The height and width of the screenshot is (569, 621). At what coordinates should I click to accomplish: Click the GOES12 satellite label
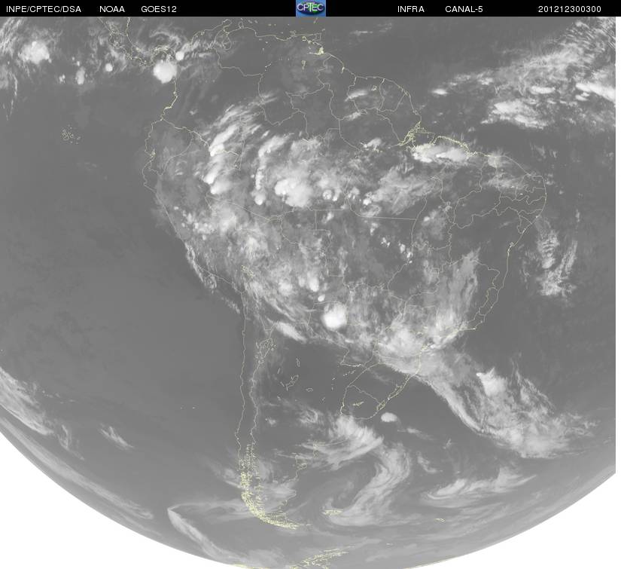[x=159, y=9]
